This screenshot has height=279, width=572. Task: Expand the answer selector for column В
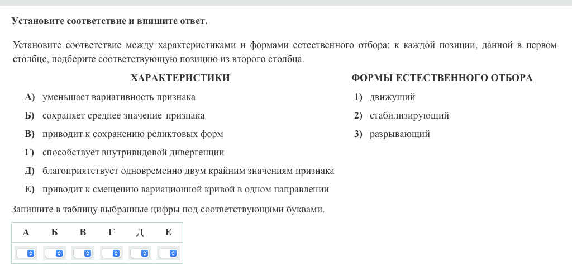(83, 253)
